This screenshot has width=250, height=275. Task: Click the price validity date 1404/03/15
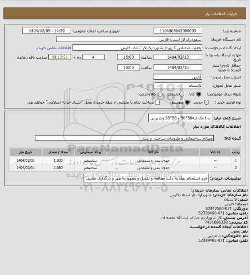click(x=178, y=67)
